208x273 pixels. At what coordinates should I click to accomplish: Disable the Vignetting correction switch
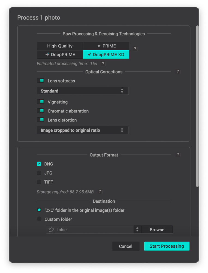click(41, 102)
